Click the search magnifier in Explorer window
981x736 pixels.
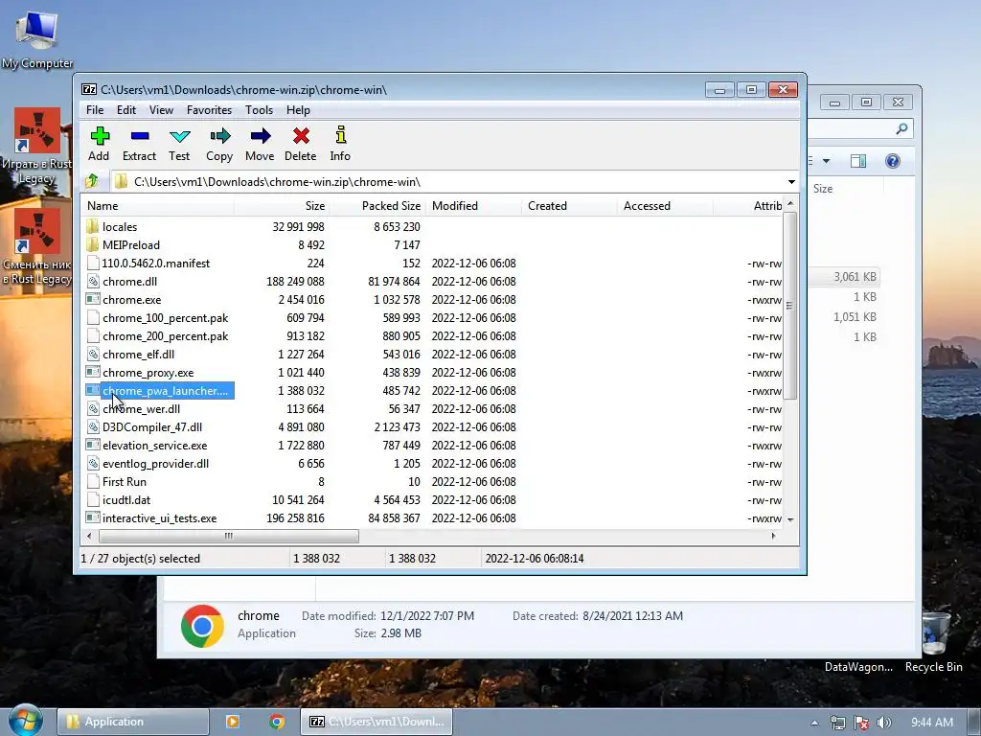901,128
